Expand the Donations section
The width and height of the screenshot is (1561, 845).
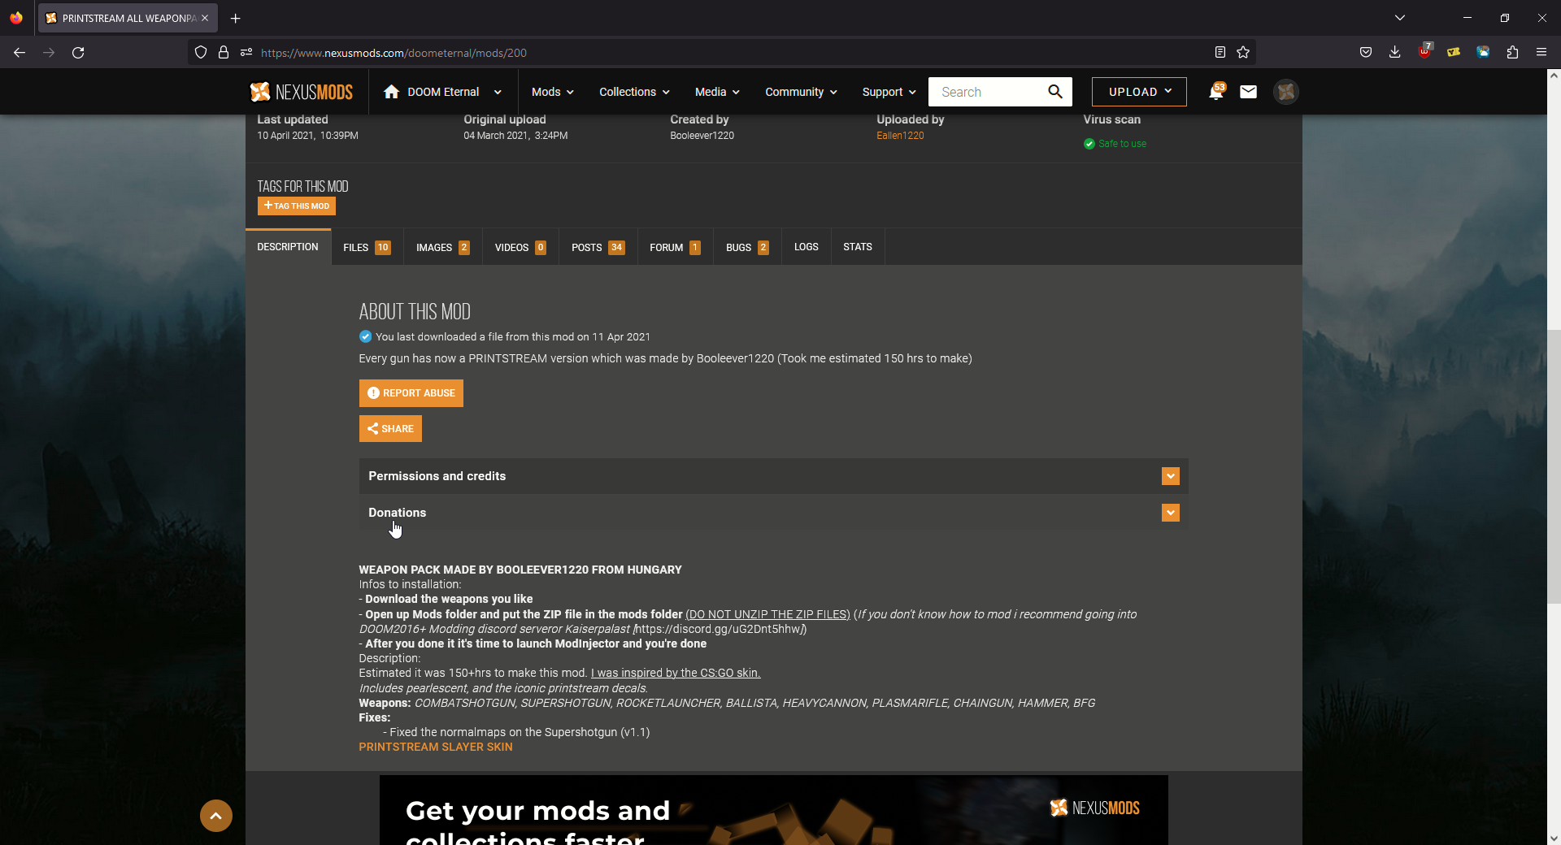[773, 513]
